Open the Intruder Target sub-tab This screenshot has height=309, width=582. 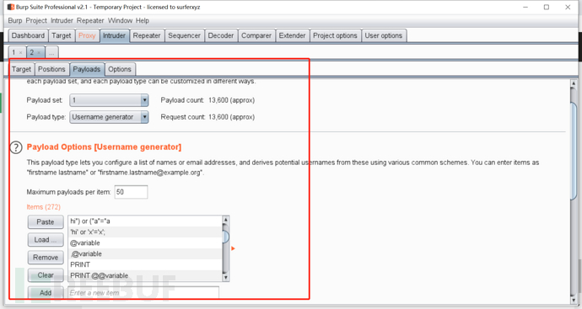point(22,69)
